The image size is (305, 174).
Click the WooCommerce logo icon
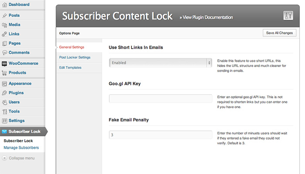click(4, 64)
